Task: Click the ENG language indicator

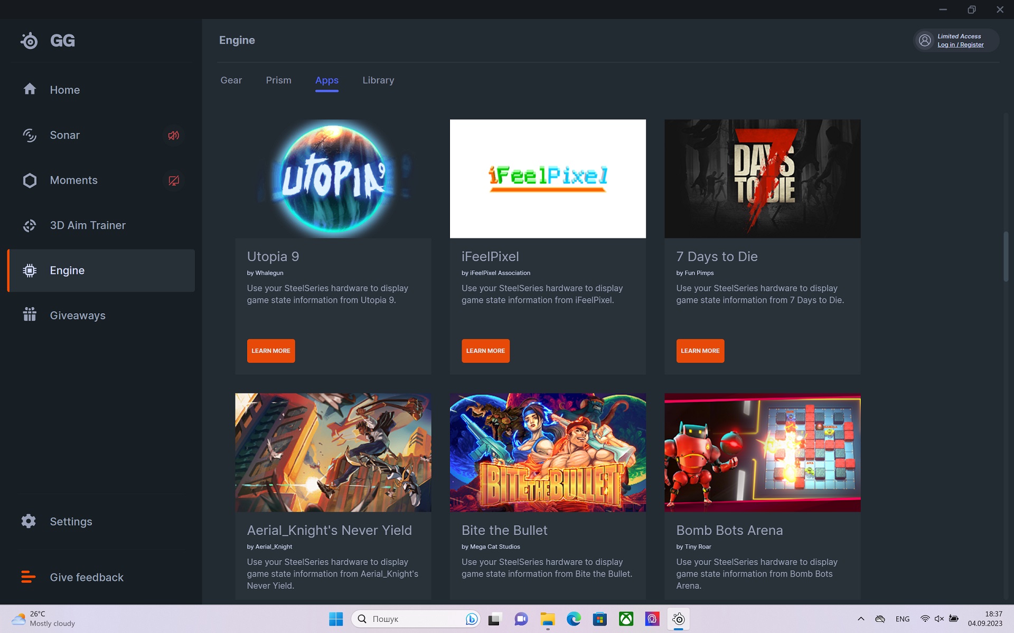Action: [903, 619]
